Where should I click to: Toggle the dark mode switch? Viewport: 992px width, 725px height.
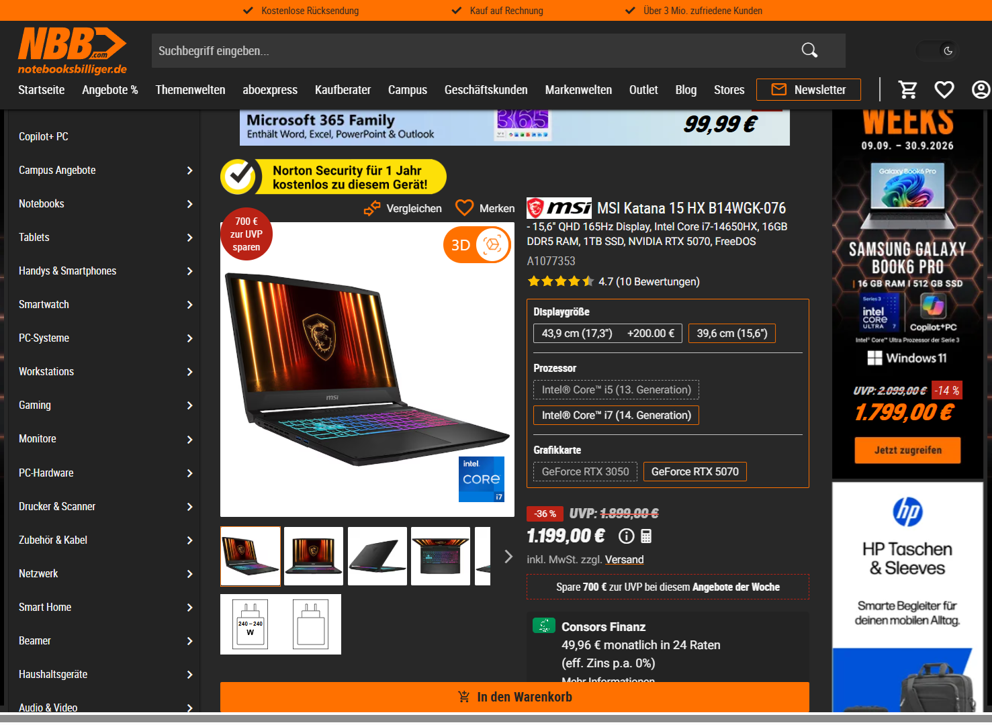click(938, 50)
